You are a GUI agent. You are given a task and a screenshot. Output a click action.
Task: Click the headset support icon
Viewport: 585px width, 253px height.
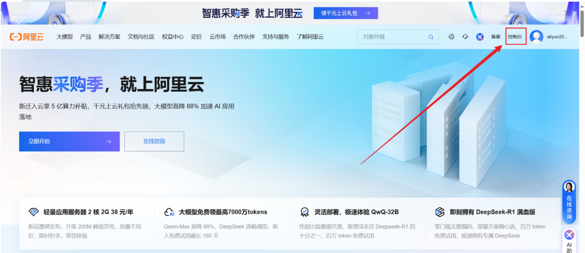click(465, 37)
